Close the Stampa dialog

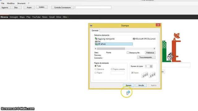(x=158, y=25)
